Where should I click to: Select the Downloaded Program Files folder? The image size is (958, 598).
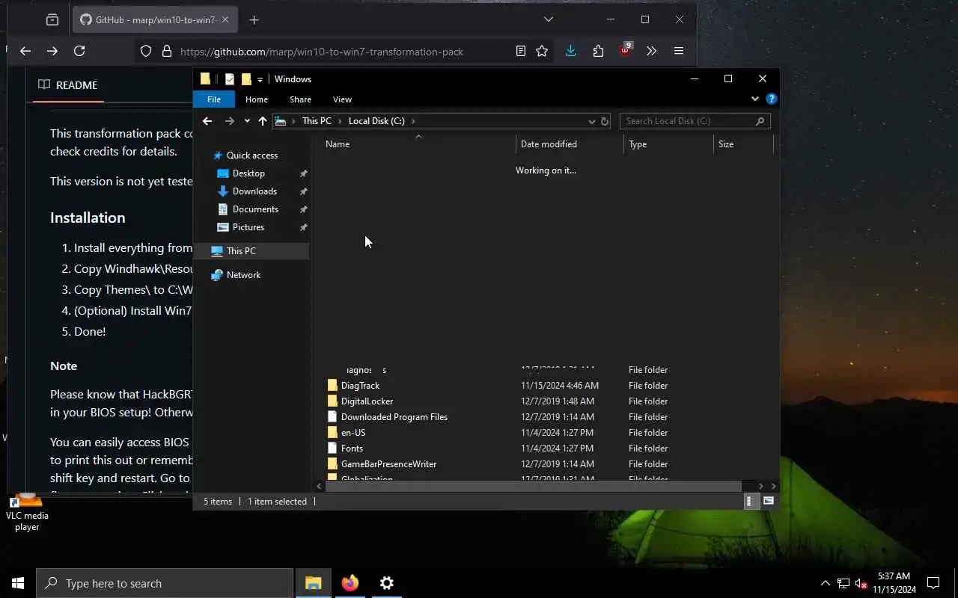[x=394, y=417]
